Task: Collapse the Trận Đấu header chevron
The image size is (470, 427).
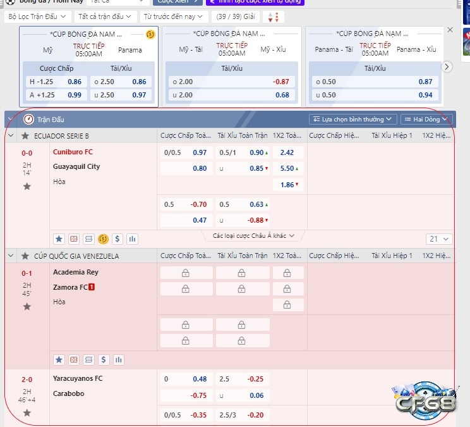Action: [11, 120]
